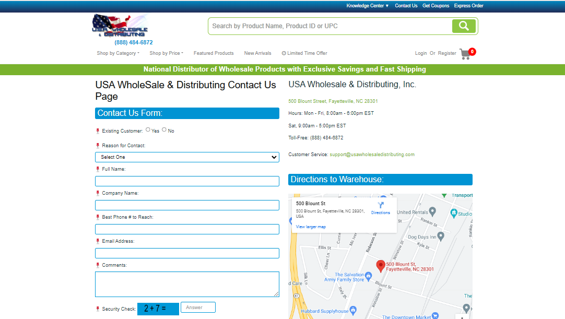Click the clock icon beside Limited Time Offer
565x319 pixels.
[x=284, y=53]
